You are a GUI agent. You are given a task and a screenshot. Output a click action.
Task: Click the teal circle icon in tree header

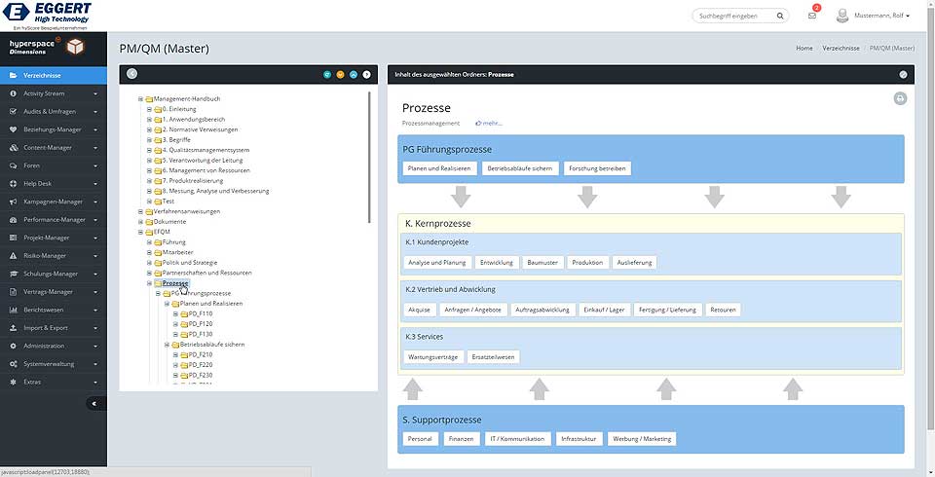point(326,74)
